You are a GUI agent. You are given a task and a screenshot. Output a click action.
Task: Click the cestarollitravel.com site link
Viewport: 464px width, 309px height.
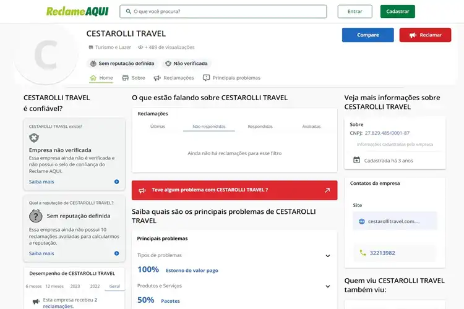point(393,221)
